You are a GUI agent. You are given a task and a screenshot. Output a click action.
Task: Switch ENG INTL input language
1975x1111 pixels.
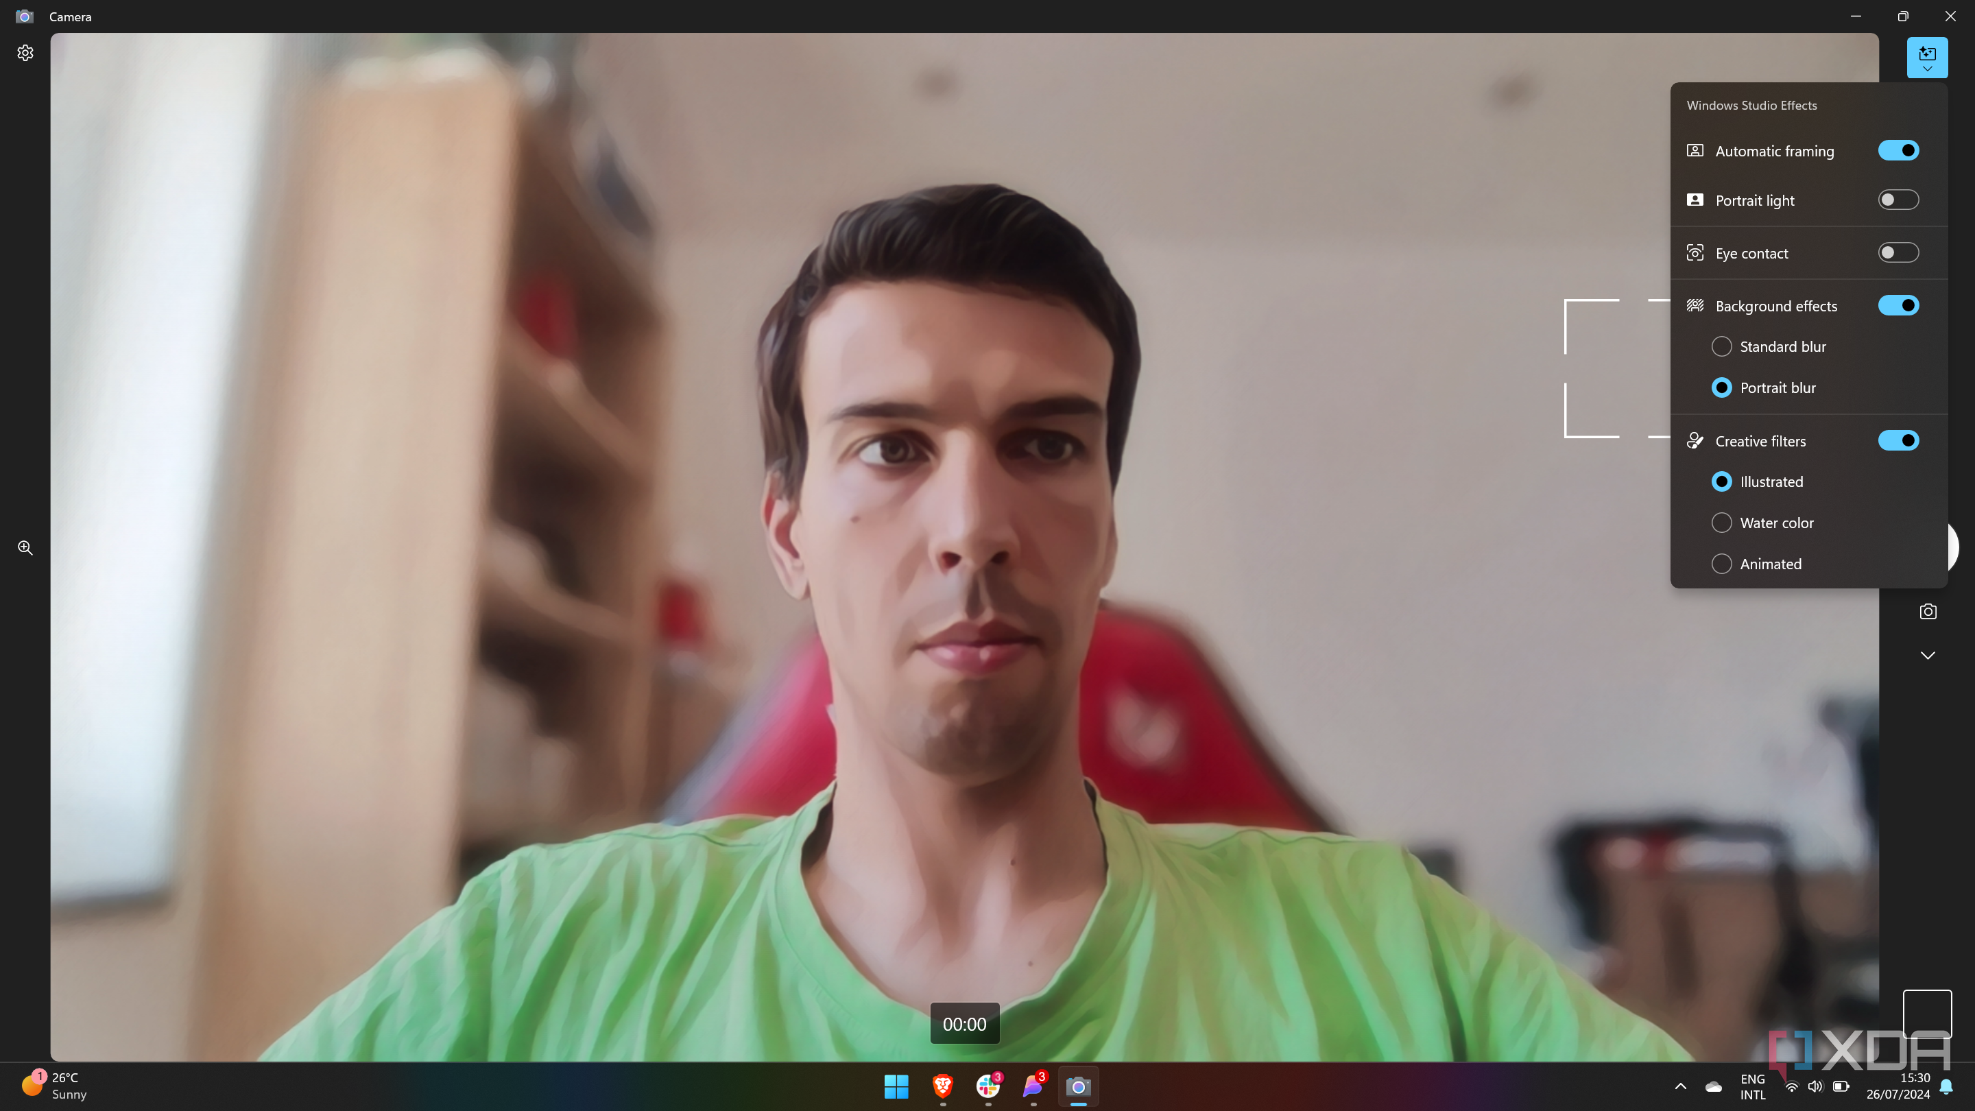click(x=1753, y=1086)
